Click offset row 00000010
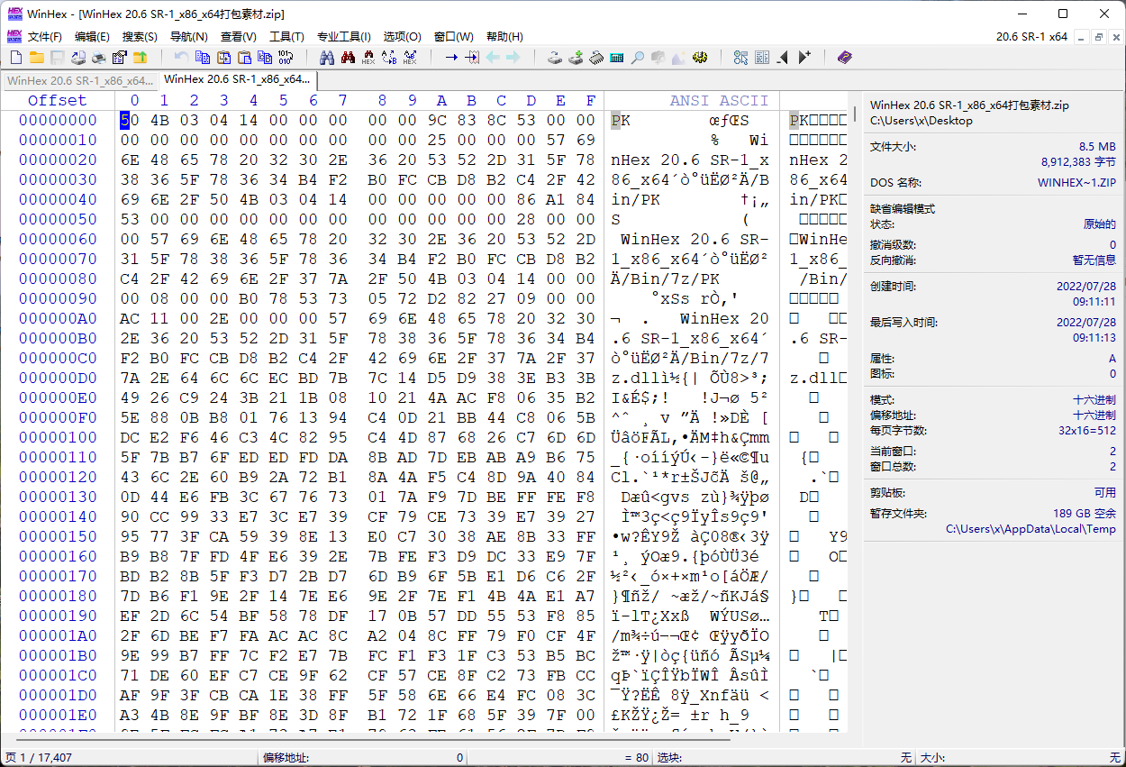 tap(58, 140)
